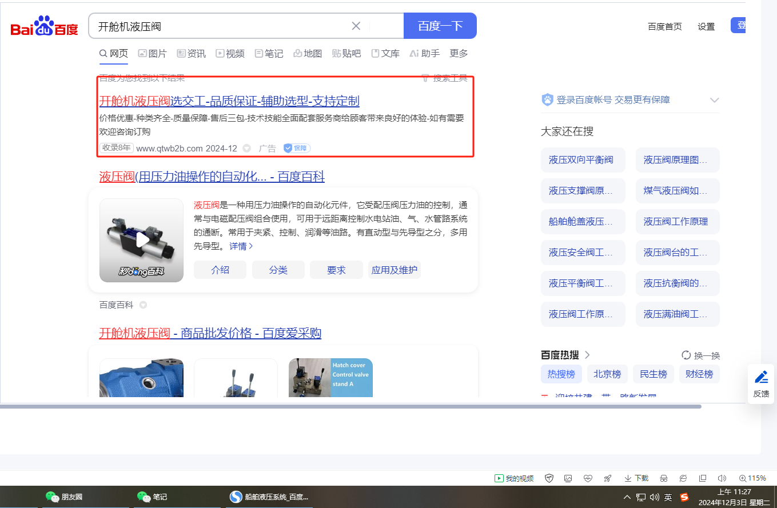The width and height of the screenshot is (777, 508).
Task: Switch to the 贴吧 tab
Action: tap(346, 53)
